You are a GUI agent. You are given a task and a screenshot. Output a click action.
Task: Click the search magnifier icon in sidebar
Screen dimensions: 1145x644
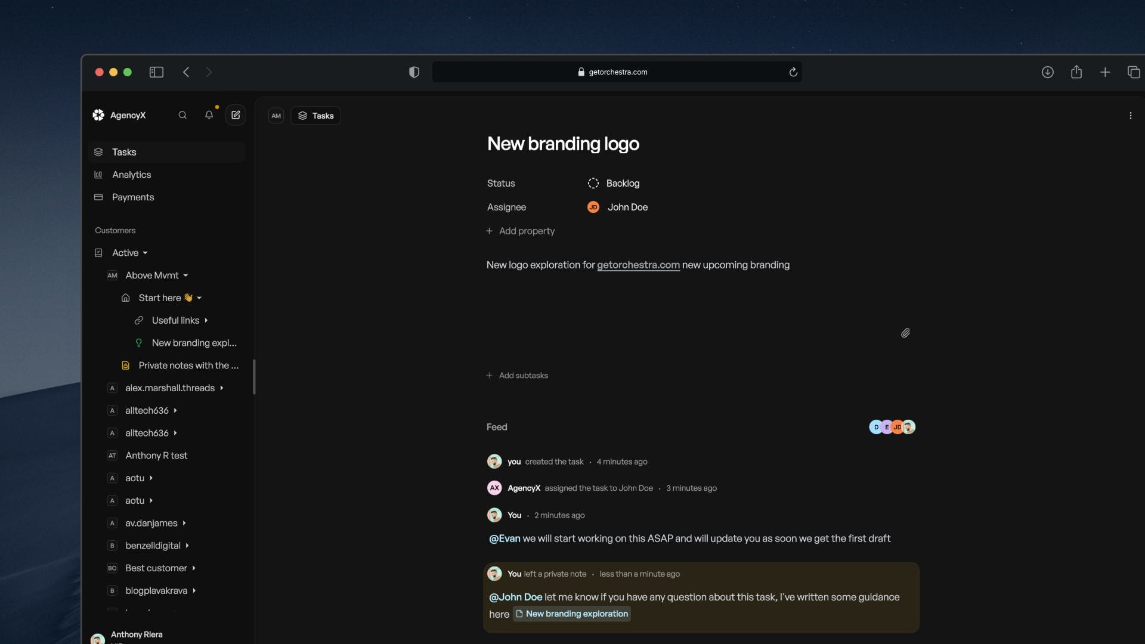tap(182, 115)
